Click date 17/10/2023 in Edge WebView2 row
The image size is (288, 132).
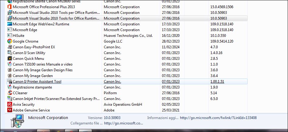click(171, 24)
